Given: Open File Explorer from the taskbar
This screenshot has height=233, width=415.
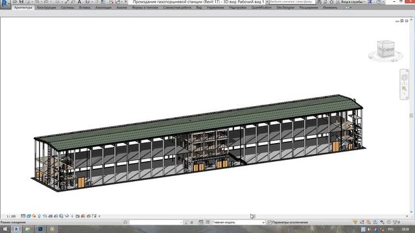Looking at the screenshot, I should pos(28,229).
